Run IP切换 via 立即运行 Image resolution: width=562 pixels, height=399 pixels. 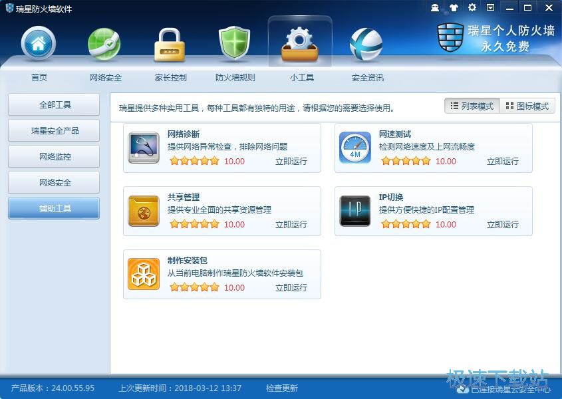[503, 224]
